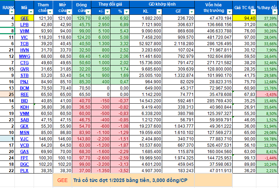The image size is (279, 188).
Task: Open the BCM ticker link
Action: point(24,88)
